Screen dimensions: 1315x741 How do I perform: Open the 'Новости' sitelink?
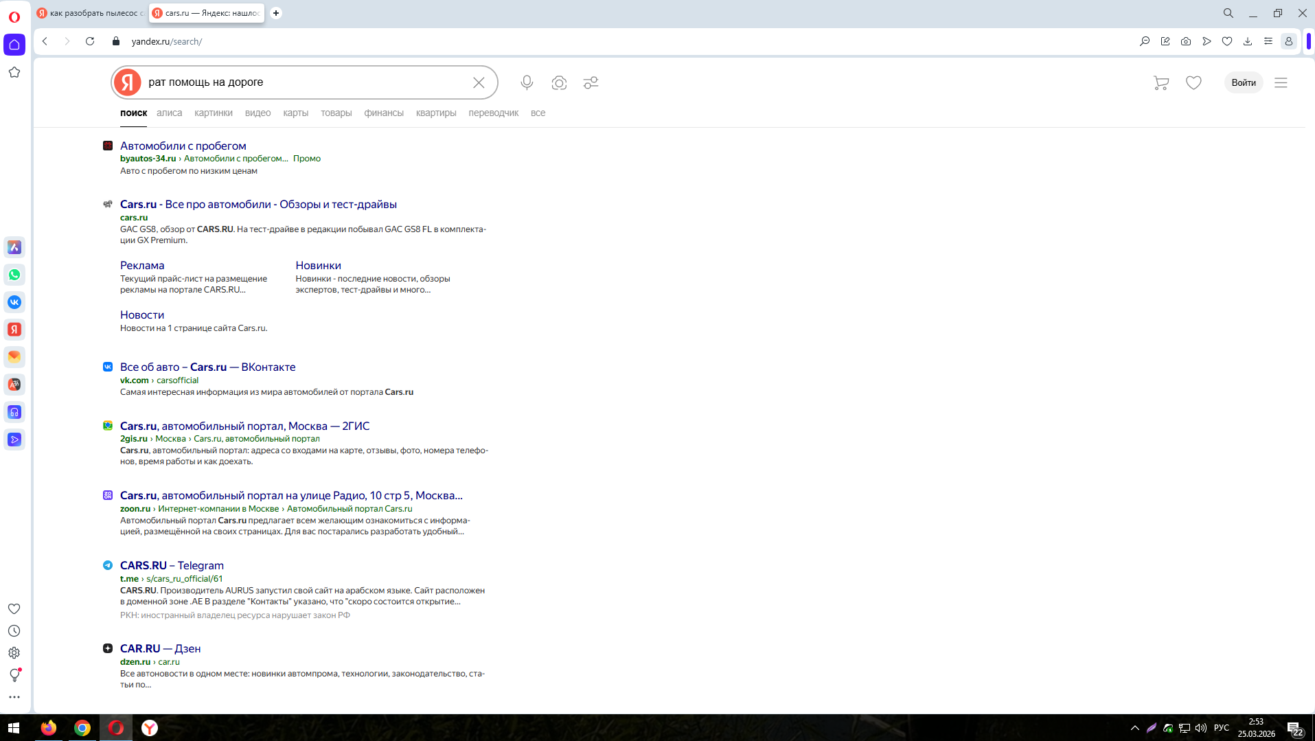142,315
